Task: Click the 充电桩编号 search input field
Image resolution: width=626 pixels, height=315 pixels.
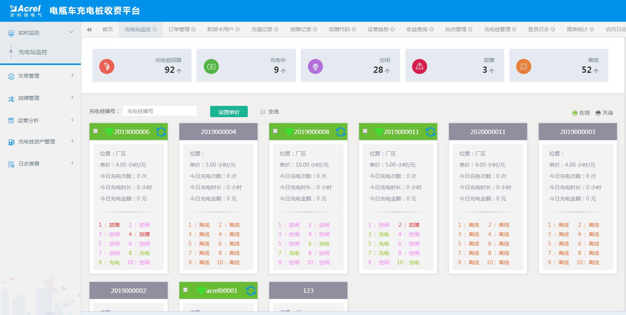Action: (x=160, y=111)
